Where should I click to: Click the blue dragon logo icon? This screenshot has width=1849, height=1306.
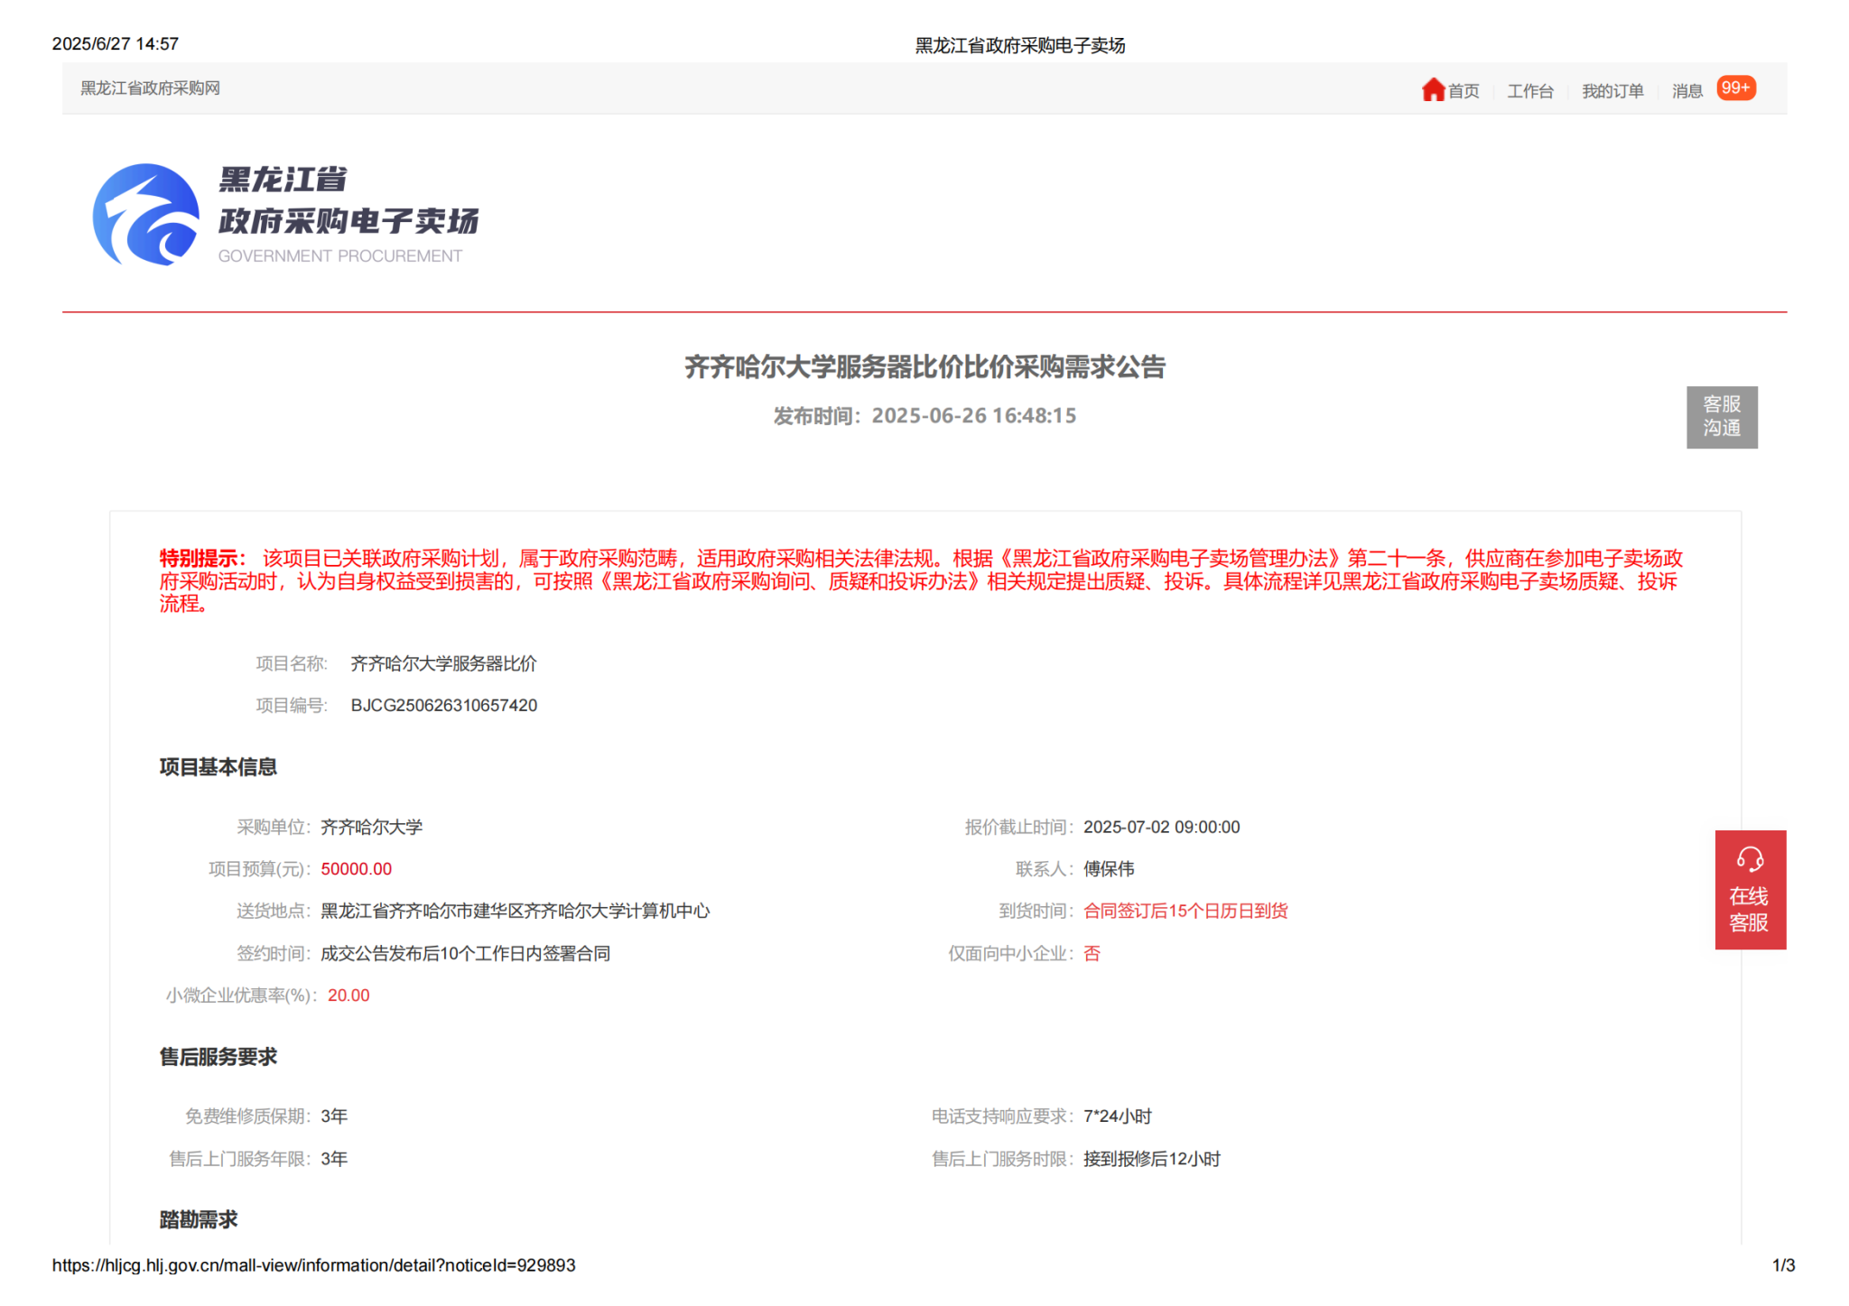(146, 215)
